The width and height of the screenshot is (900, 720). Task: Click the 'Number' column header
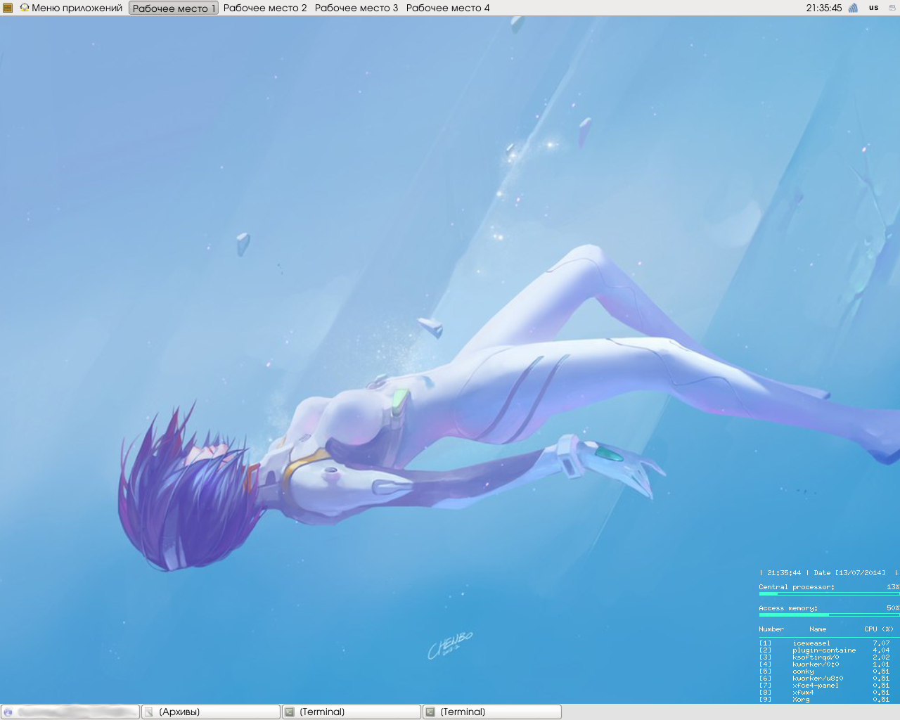(x=771, y=629)
